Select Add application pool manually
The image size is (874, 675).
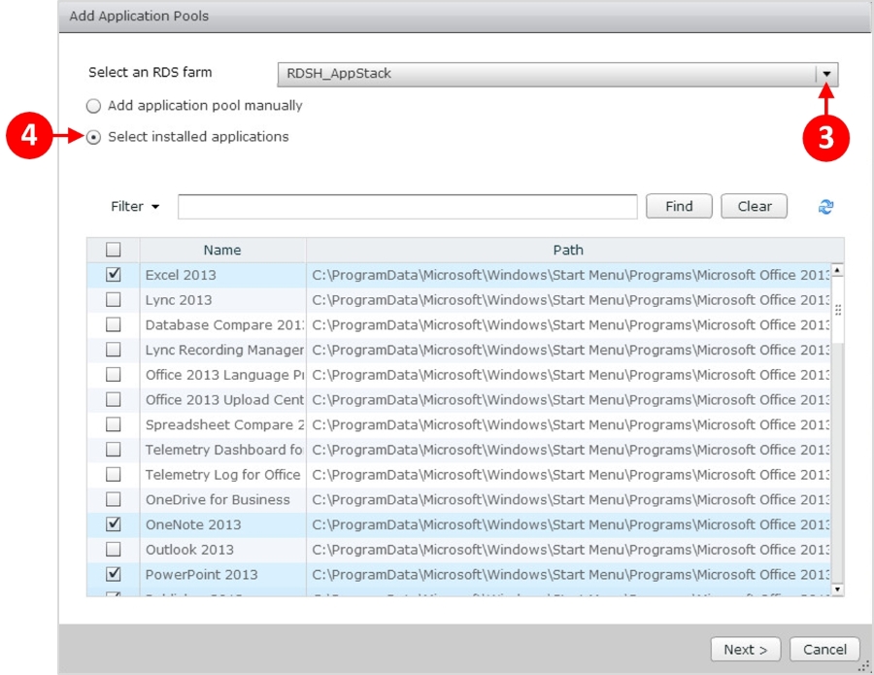click(93, 106)
